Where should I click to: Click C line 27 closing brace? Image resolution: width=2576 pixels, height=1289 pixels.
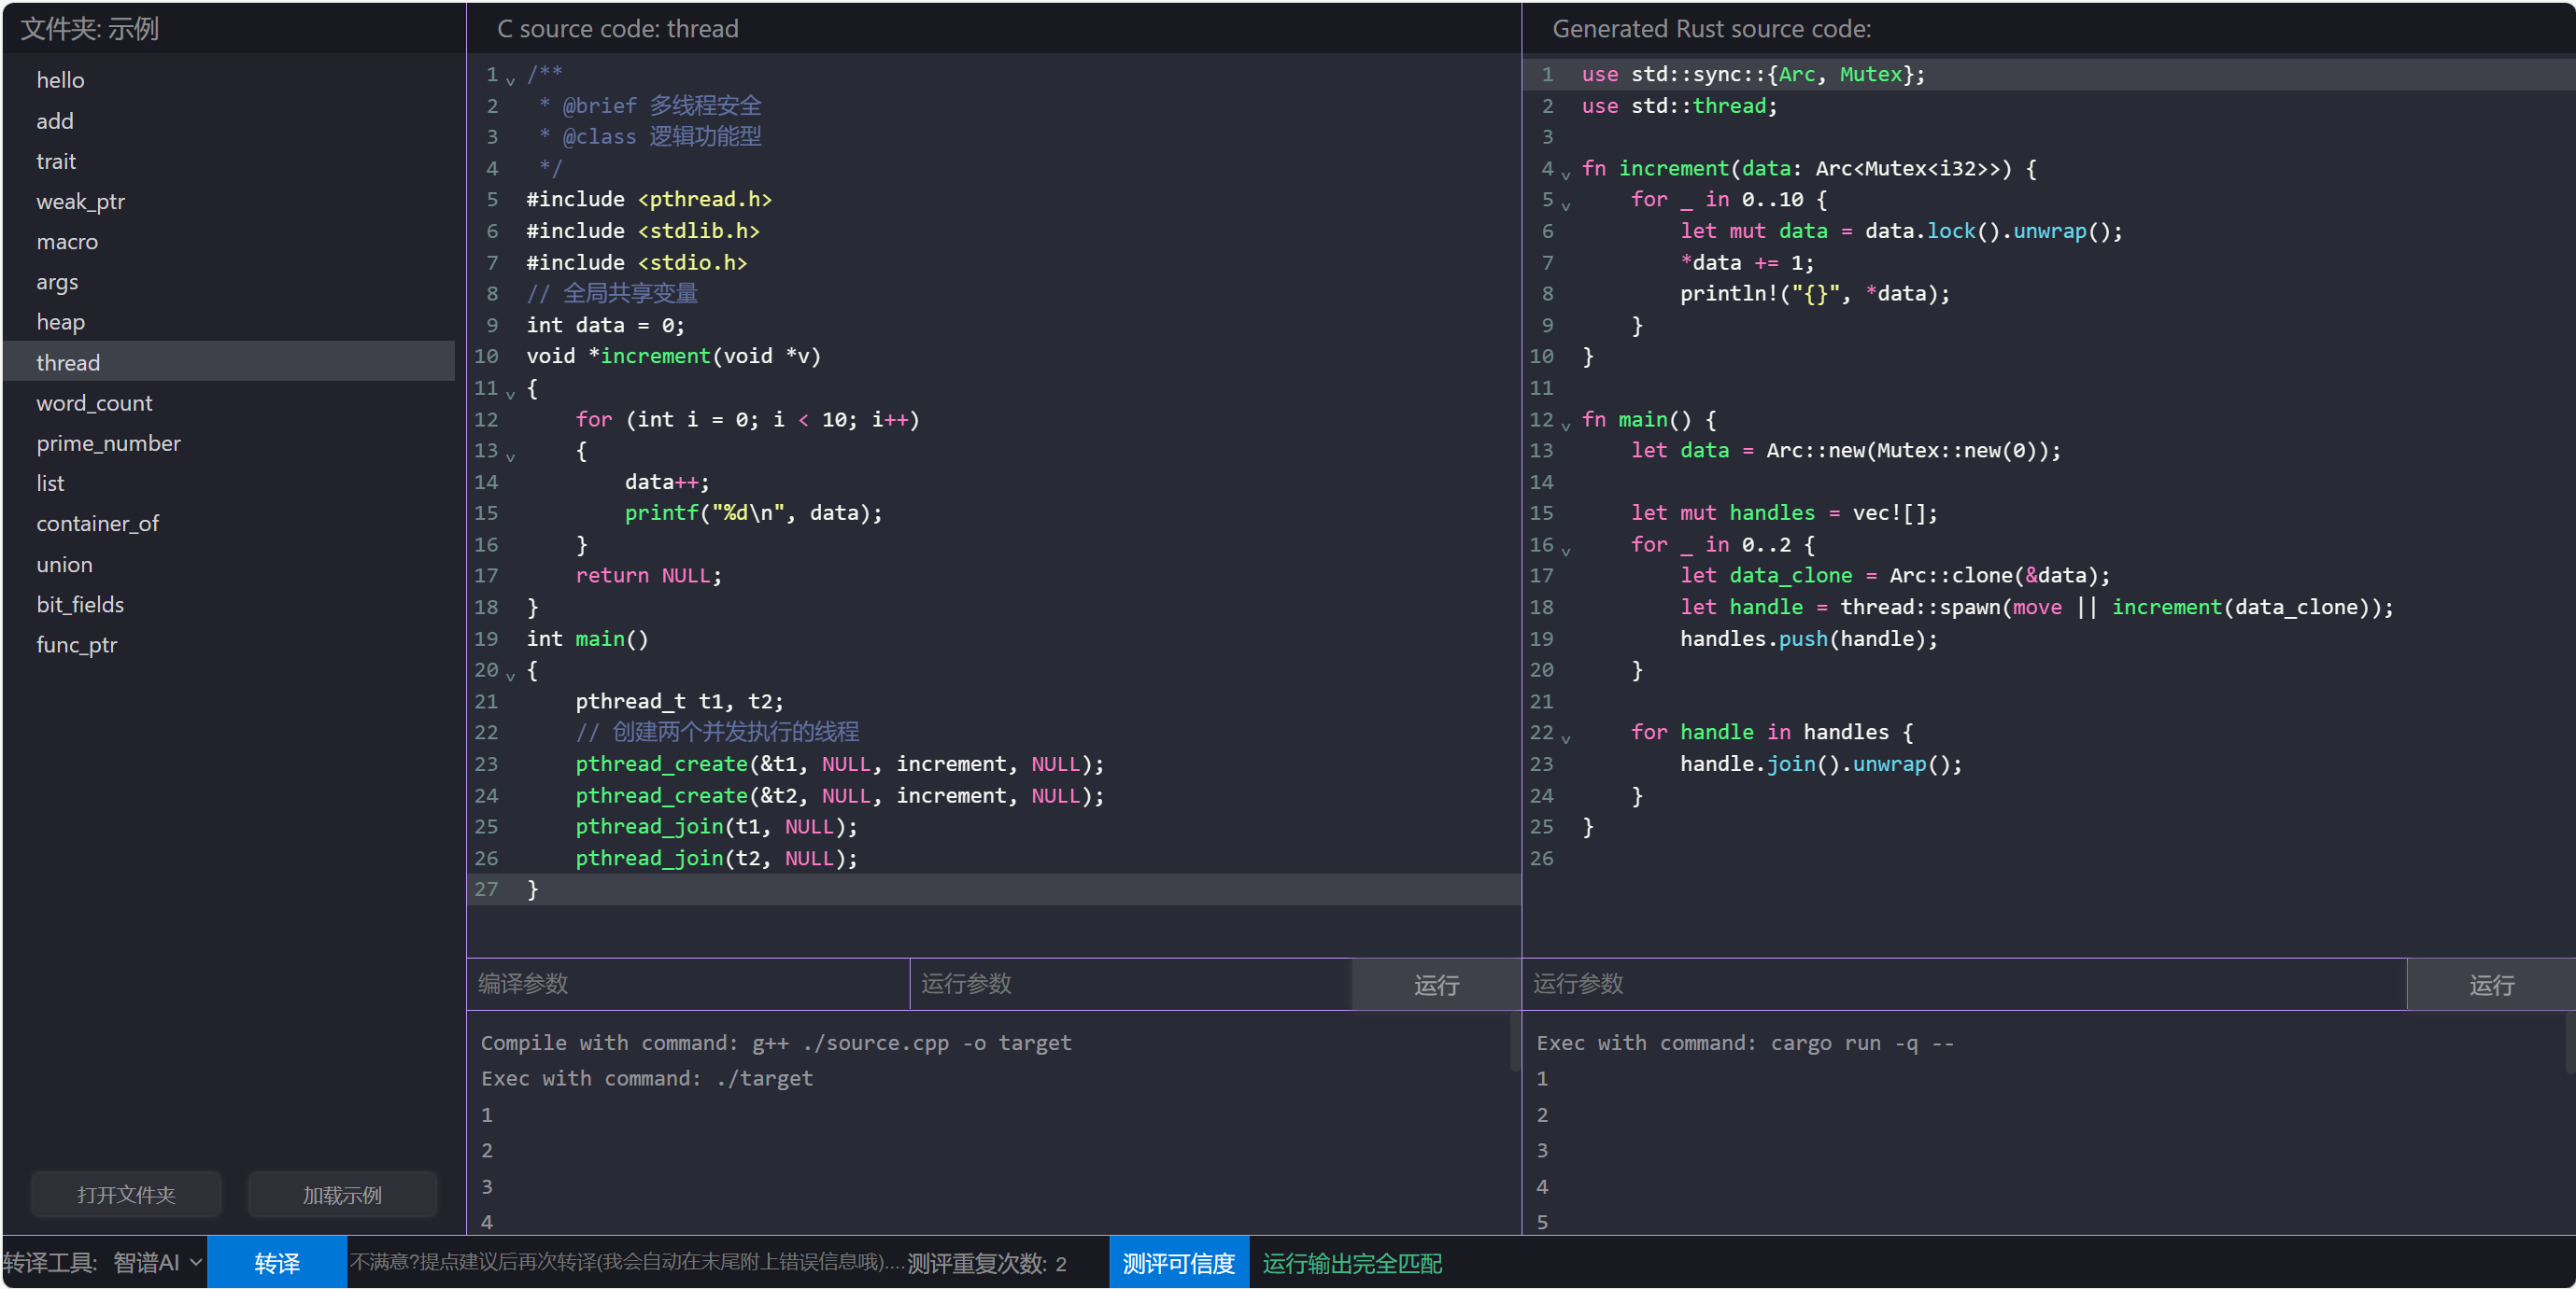(x=533, y=890)
